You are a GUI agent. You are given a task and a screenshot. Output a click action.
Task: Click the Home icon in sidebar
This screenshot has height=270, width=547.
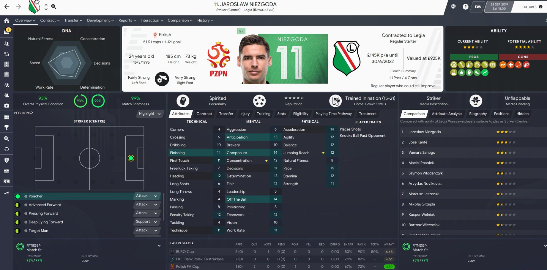pyautogui.click(x=6, y=21)
